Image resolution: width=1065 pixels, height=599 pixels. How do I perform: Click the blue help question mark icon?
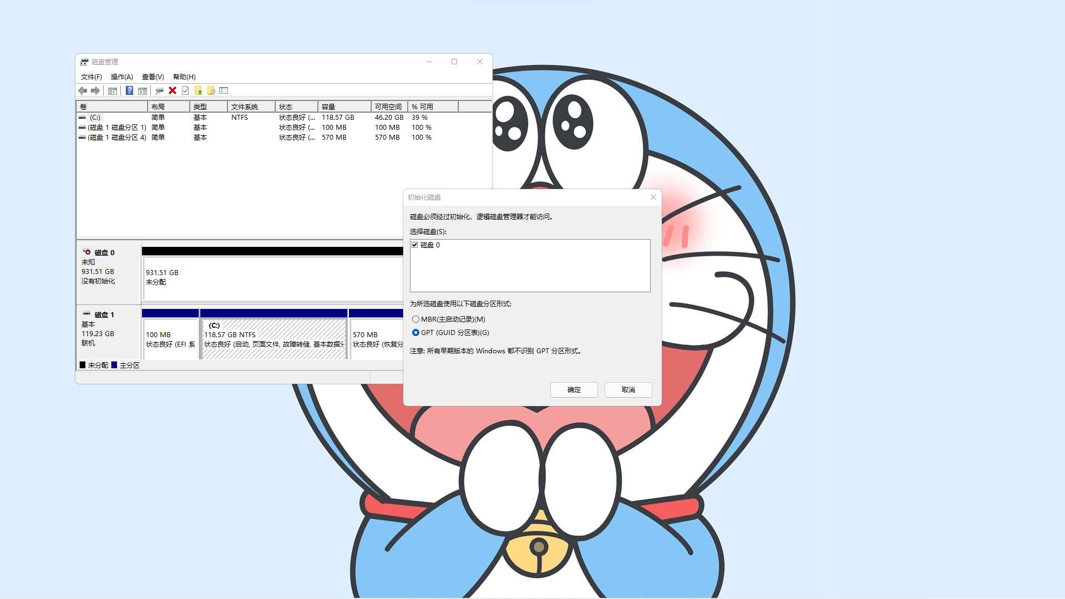click(x=129, y=90)
